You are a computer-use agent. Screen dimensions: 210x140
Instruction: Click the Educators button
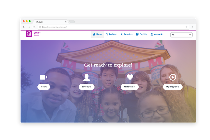pos(87,87)
